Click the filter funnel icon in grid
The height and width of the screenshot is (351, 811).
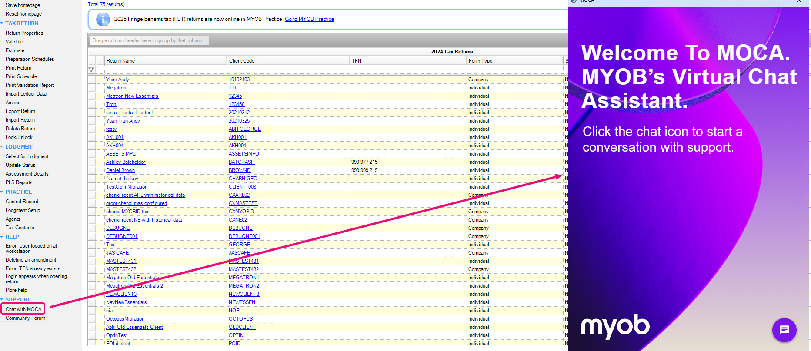pos(91,70)
